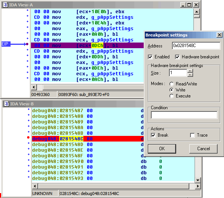Click the row debug048:02815490
224x198 pixels.
[114, 161]
